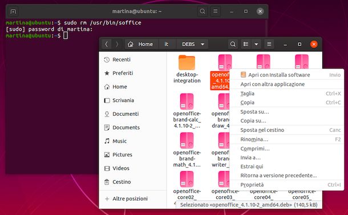Open the view options dropdown arrow
The image size is (348, 215).
point(256,44)
